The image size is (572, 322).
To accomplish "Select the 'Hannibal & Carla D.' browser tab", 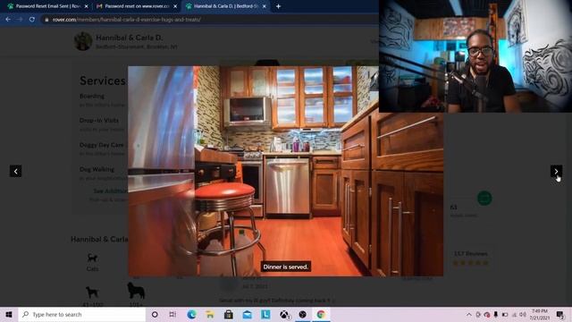I will click(225, 6).
